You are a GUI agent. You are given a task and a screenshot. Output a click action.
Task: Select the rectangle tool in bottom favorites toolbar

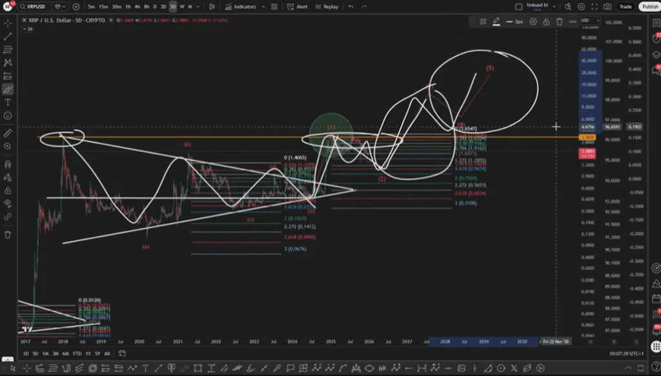[198, 368]
